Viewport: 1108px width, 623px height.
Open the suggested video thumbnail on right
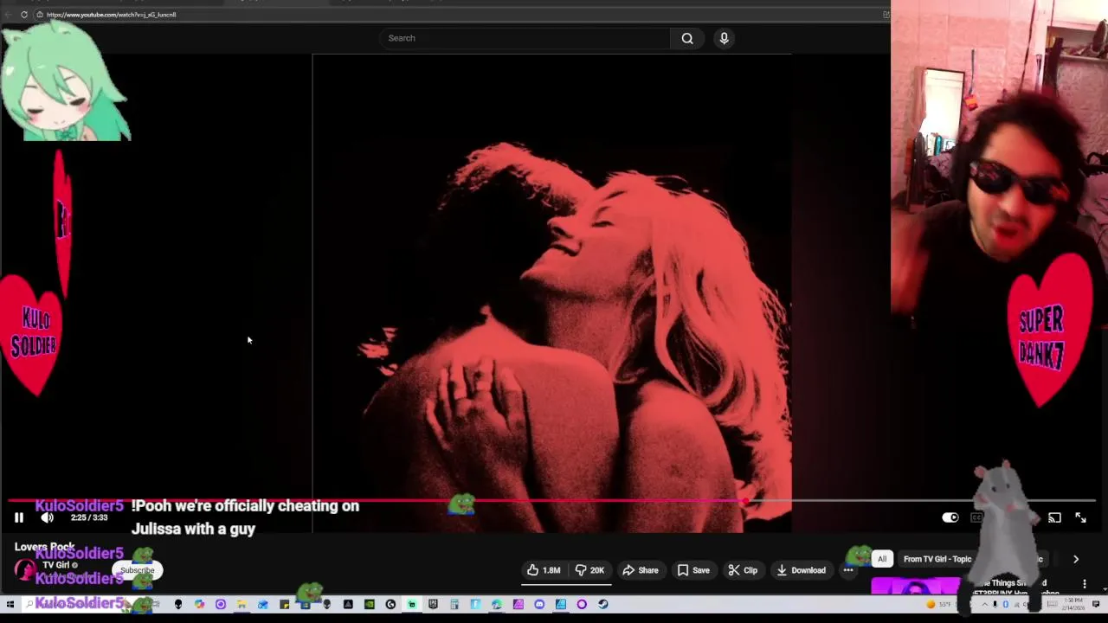916,587
